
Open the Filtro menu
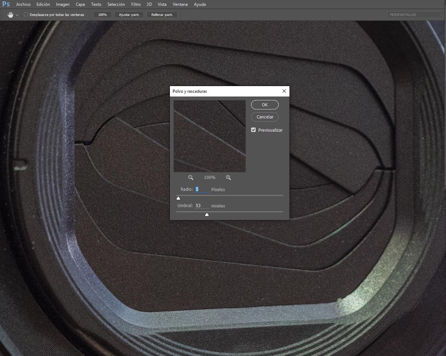pyautogui.click(x=136, y=4)
